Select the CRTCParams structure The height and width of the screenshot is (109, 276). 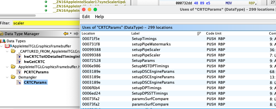(x=36, y=82)
